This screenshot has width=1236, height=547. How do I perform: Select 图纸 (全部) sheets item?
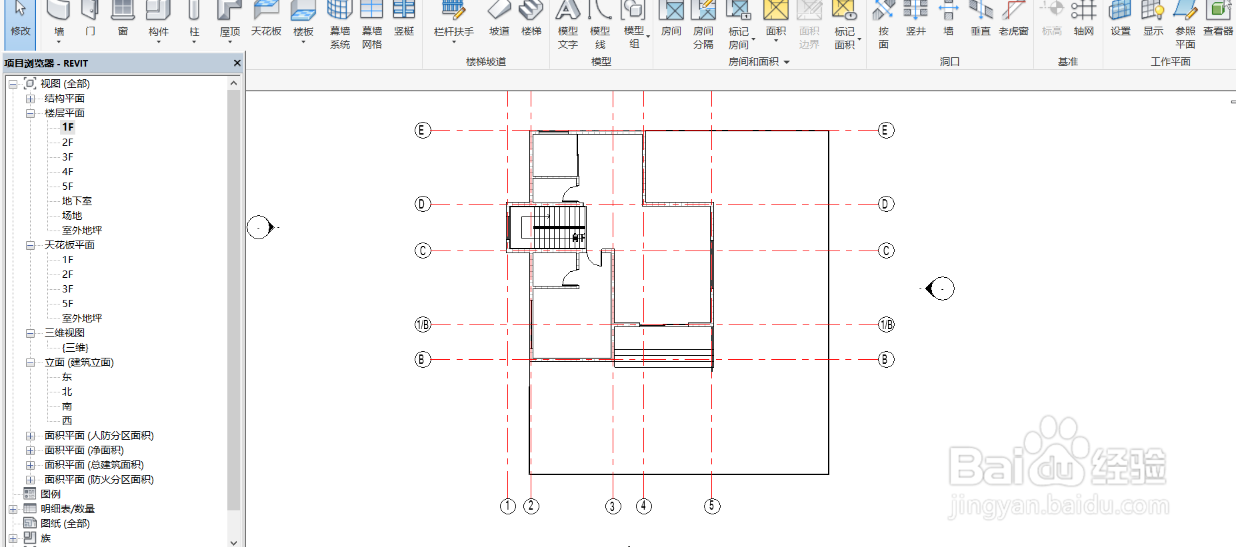click(x=65, y=524)
